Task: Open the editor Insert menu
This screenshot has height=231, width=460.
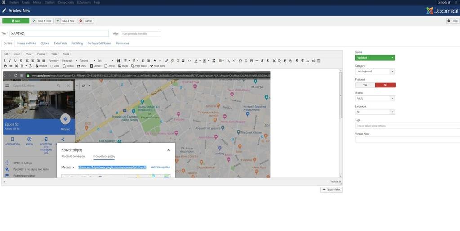Action: click(x=18, y=54)
